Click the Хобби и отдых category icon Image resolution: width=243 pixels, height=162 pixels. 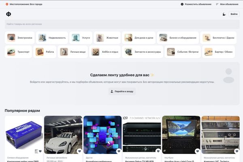[96, 52]
